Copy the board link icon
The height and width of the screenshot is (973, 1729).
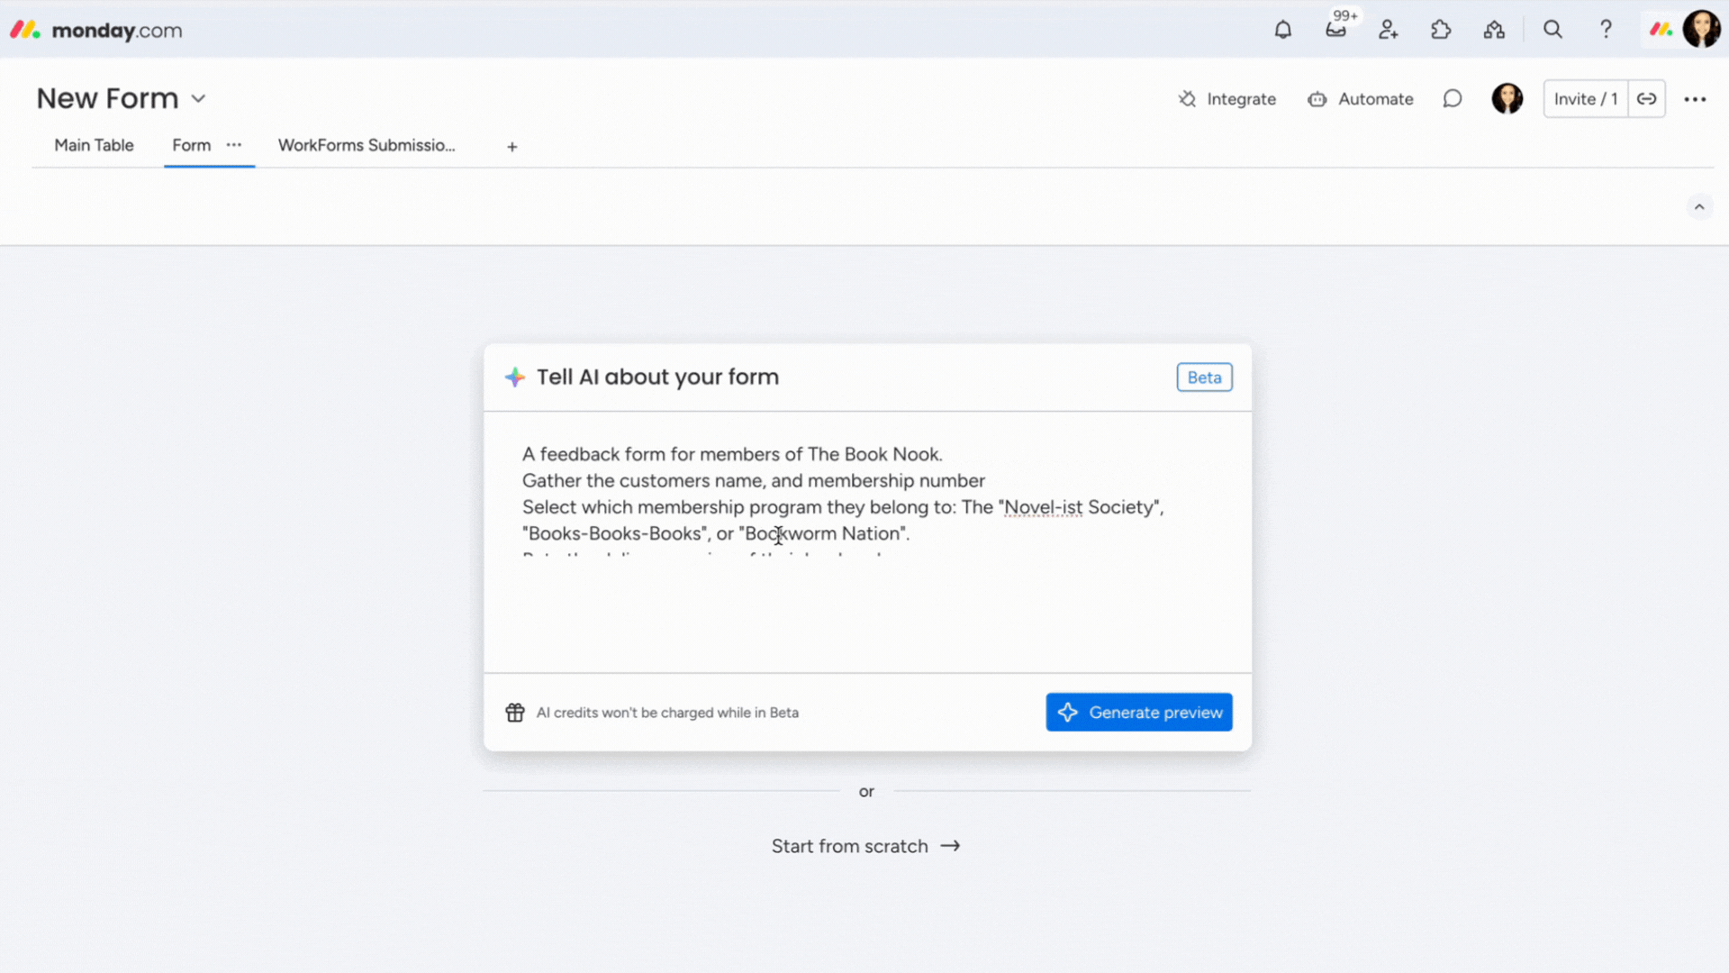point(1647,99)
